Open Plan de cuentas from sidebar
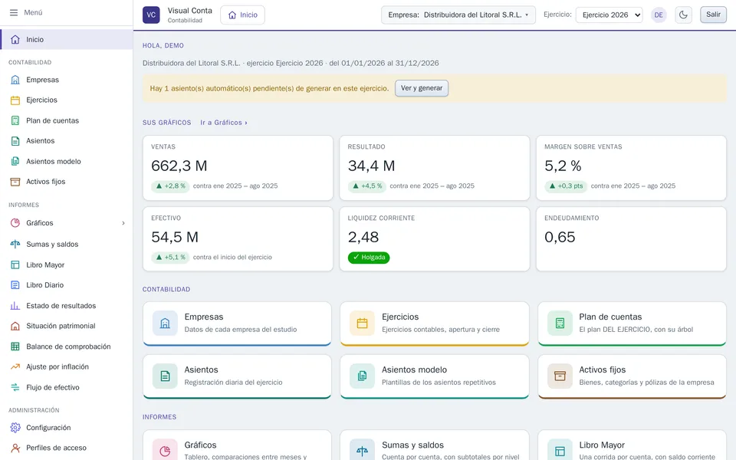This screenshot has width=736, height=460. 67,120
